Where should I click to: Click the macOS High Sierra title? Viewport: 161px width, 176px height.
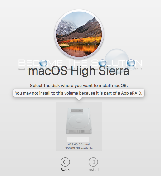click(x=79, y=71)
